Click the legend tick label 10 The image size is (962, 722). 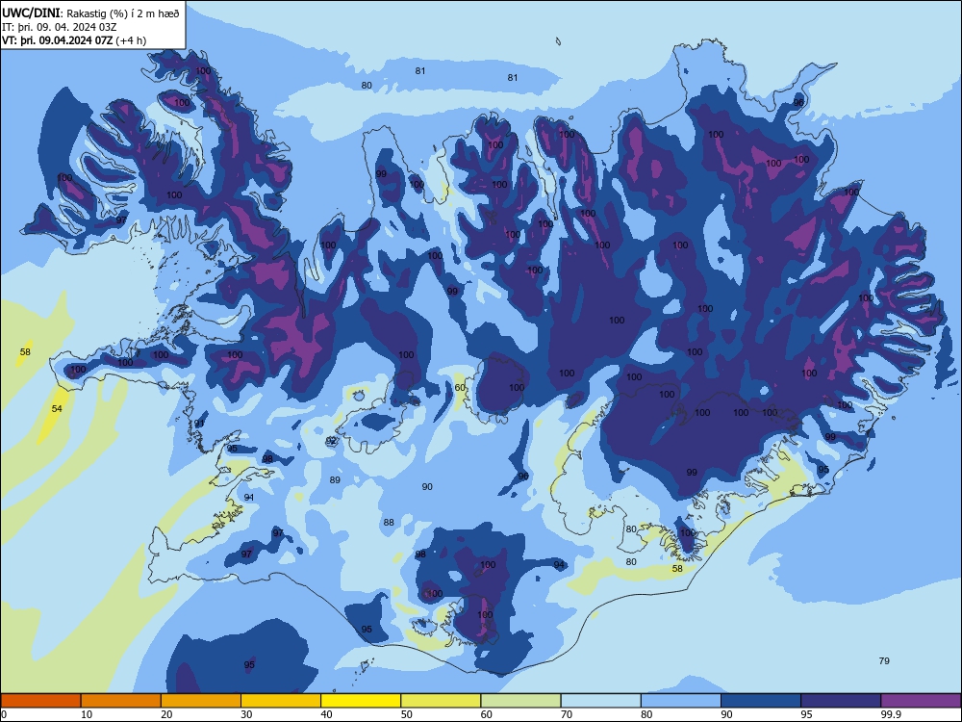point(87,714)
